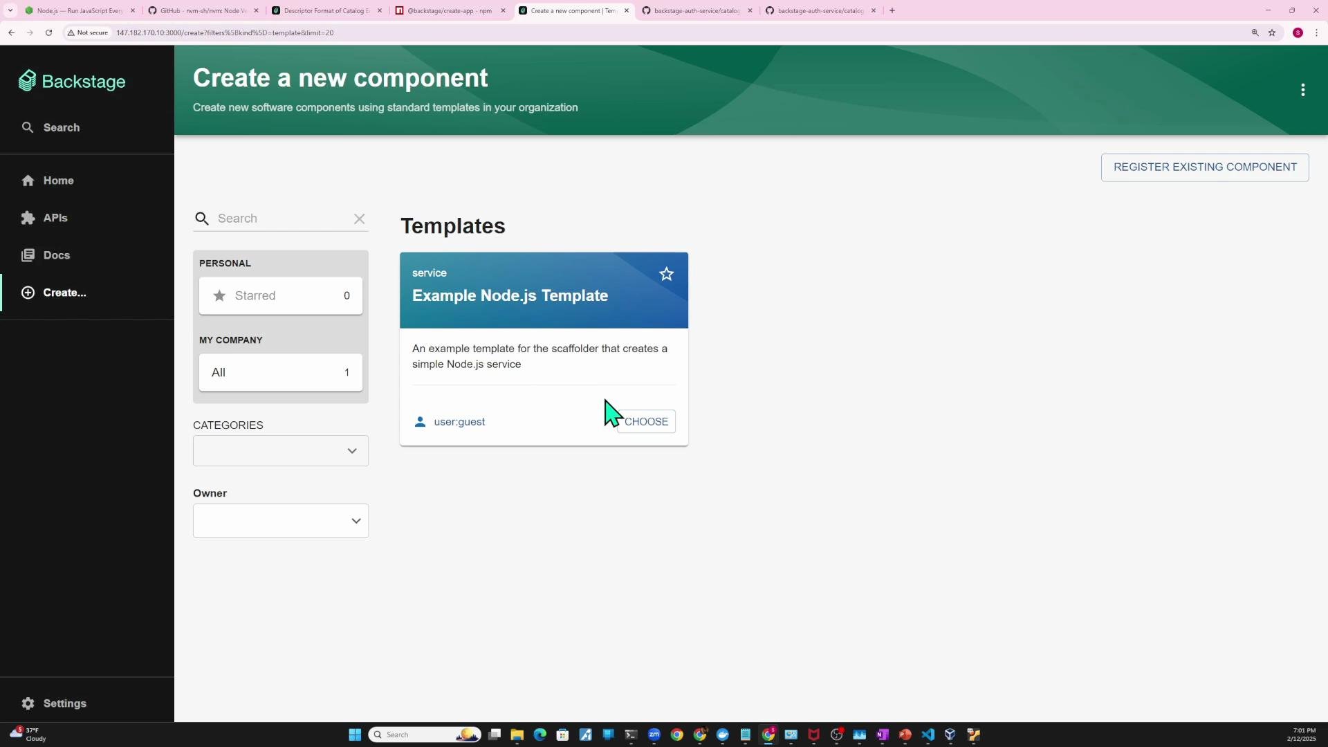This screenshot has height=747, width=1328.
Task: Click the Not secure site indicator
Action: [88, 33]
